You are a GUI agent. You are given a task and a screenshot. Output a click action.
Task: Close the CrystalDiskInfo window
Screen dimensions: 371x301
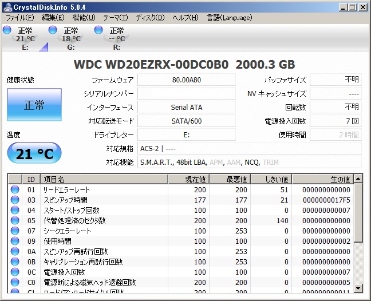(x=362, y=7)
